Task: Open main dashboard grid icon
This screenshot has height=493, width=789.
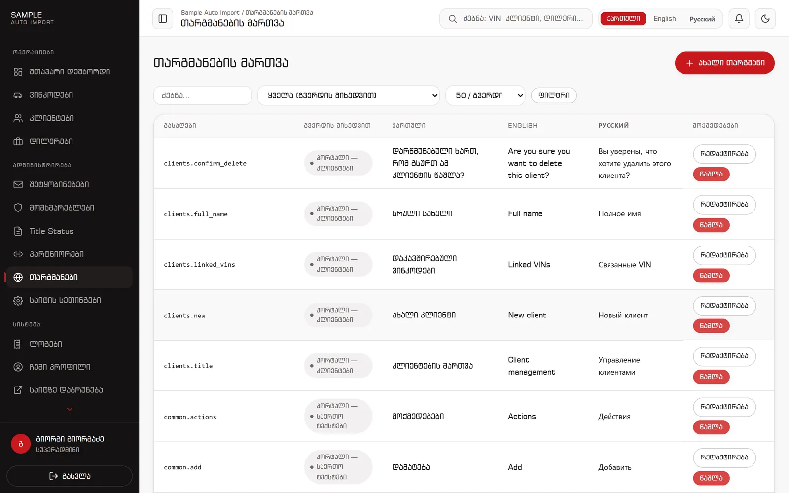Action: point(18,72)
